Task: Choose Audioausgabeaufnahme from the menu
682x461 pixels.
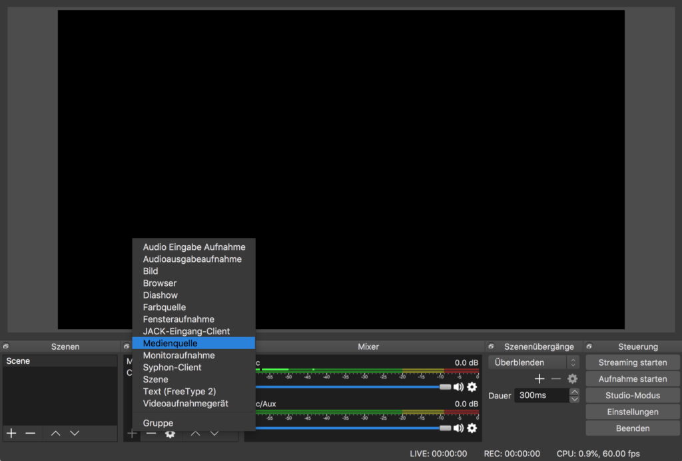Action: (x=194, y=259)
